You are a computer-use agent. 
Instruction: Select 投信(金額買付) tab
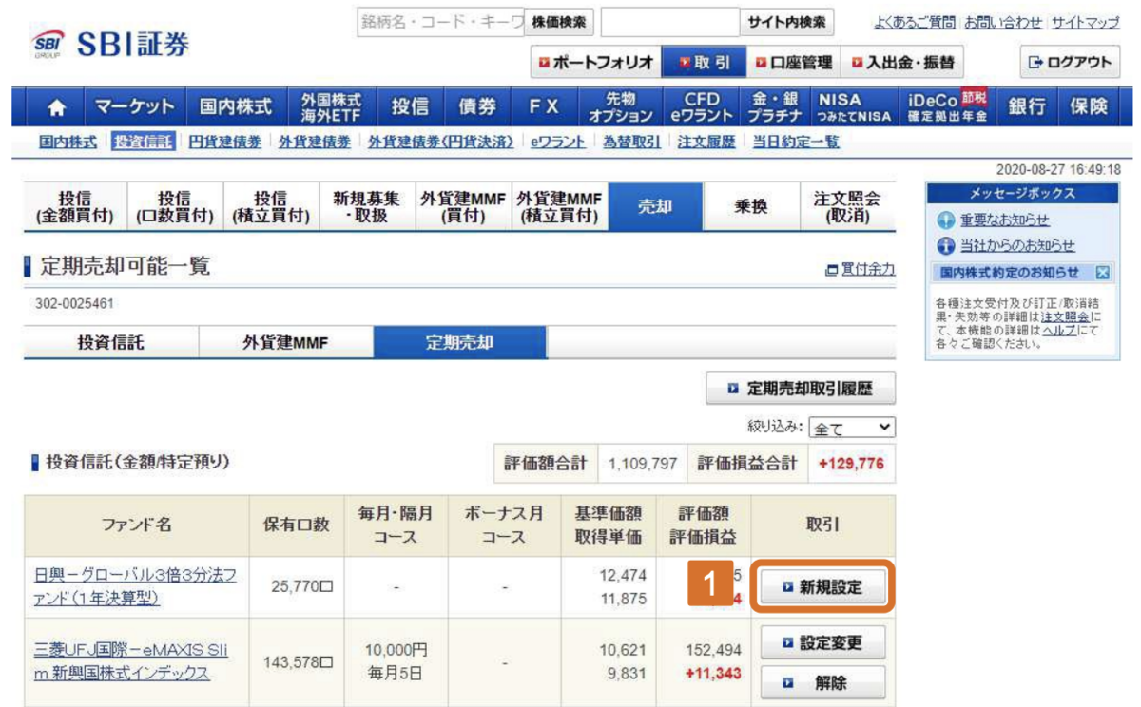click(x=73, y=206)
